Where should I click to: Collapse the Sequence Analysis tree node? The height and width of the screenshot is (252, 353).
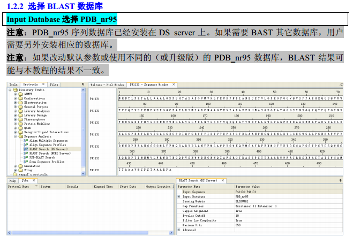15,136
